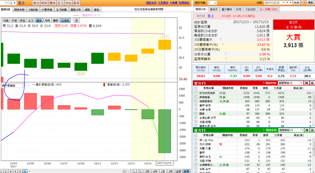Select the 3月 range button

point(147,171)
